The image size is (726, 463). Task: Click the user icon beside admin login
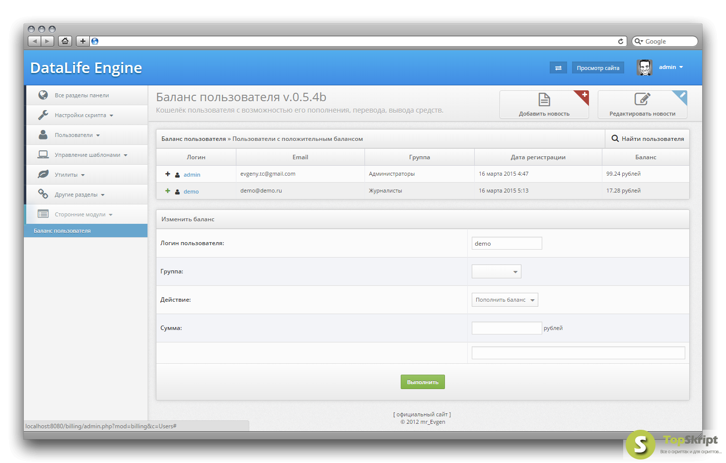(x=177, y=175)
